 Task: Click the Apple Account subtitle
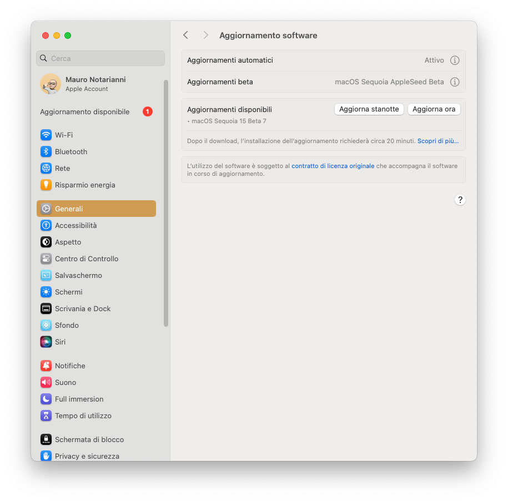(87, 89)
